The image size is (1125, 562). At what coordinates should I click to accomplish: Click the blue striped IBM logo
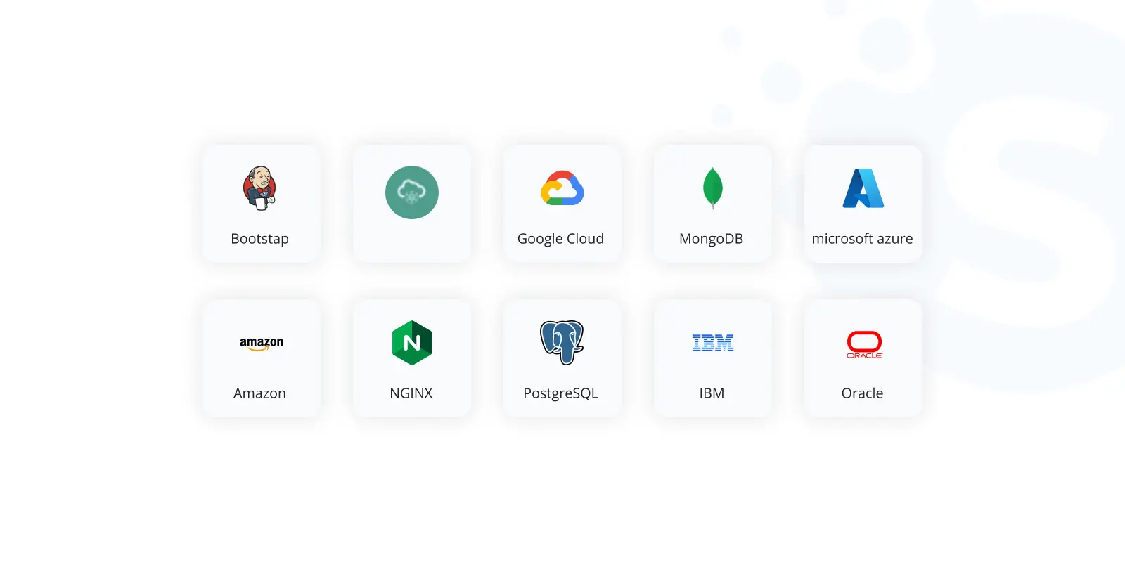tap(713, 343)
